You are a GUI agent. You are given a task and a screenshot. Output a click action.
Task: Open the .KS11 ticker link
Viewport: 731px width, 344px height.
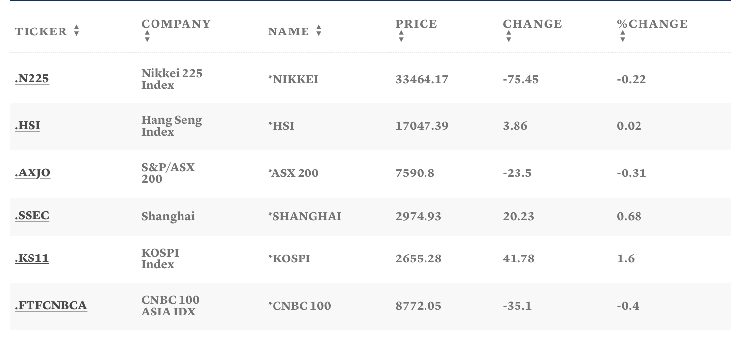coord(32,258)
